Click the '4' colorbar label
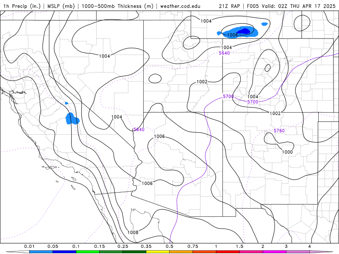 click(310, 246)
